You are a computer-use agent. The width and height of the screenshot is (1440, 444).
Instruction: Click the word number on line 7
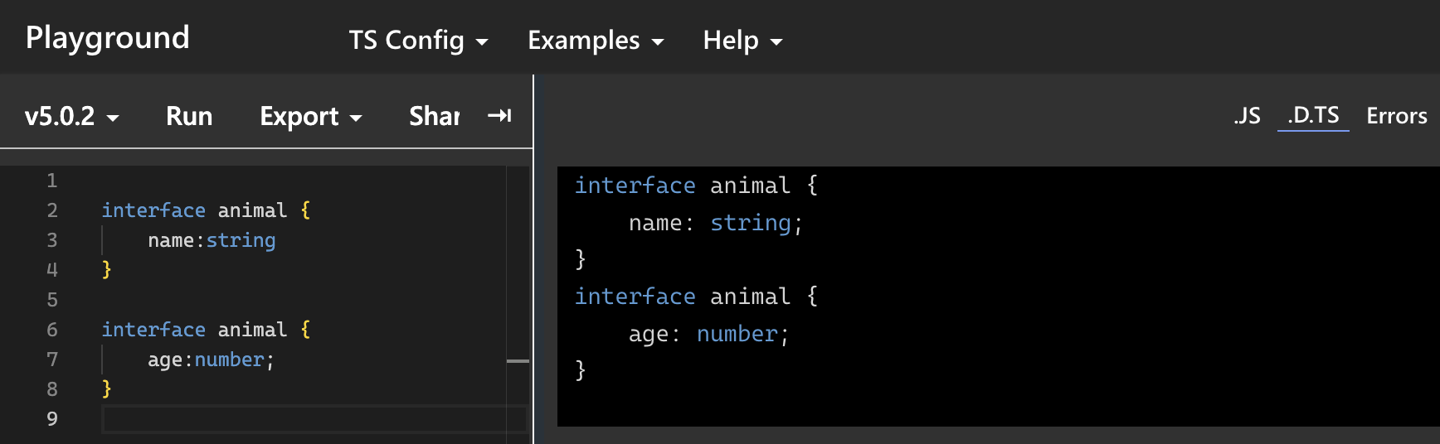[229, 360]
